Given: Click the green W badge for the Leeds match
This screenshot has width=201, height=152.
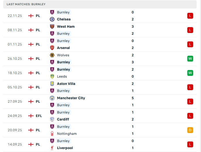Looking at the screenshot, I should pos(190,73).
